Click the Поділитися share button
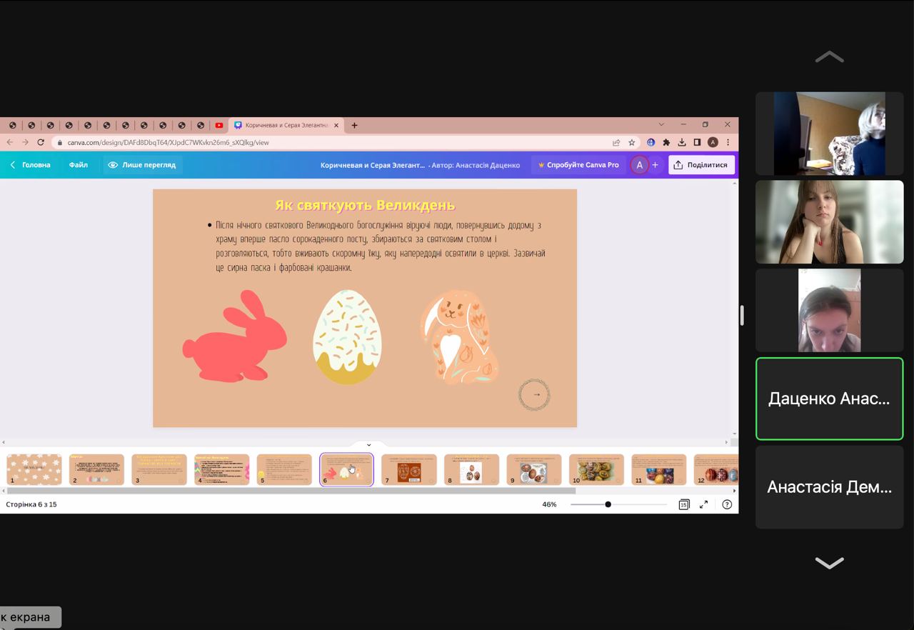Image resolution: width=914 pixels, height=630 pixels. click(700, 165)
